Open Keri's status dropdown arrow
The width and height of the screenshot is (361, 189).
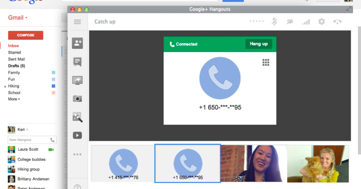[27, 130]
